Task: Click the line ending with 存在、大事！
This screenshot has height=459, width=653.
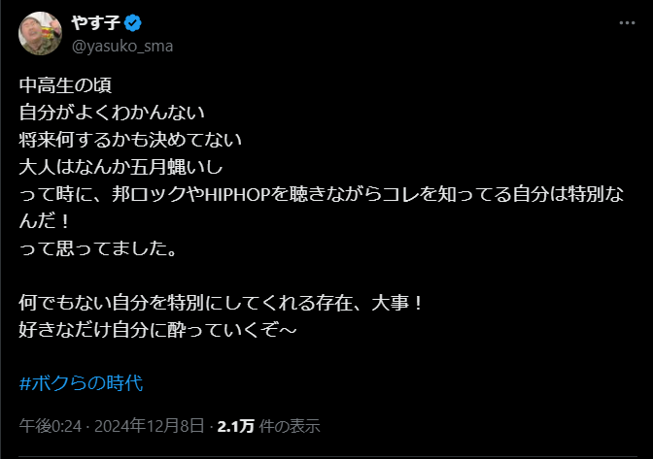Action: 222,303
